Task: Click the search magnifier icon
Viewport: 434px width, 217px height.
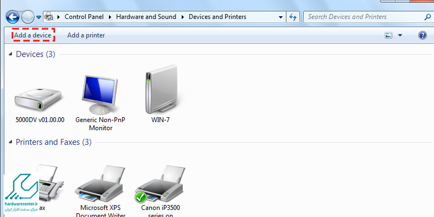Action: click(x=428, y=17)
